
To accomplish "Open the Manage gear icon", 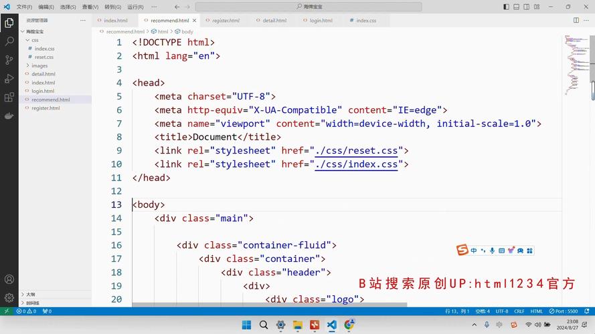I will (x=9, y=298).
